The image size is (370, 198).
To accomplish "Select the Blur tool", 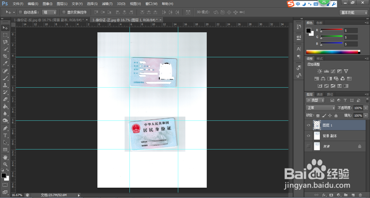I will pyautogui.click(x=5, y=113).
